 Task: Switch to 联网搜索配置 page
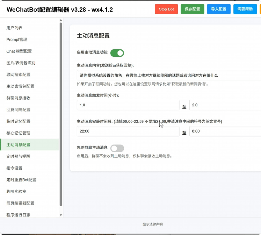point(30,75)
